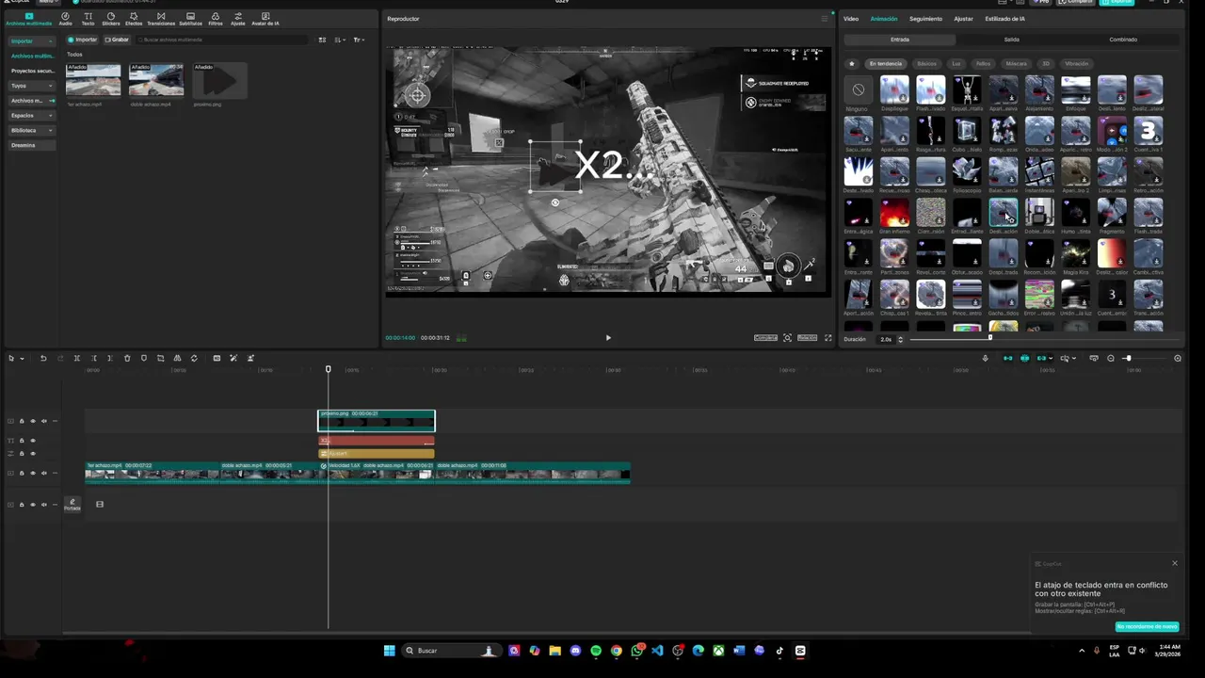The width and height of the screenshot is (1205, 678).
Task: Filter animations by Máscara category
Action: (x=1017, y=64)
